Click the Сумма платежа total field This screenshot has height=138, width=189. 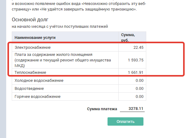[132, 109]
